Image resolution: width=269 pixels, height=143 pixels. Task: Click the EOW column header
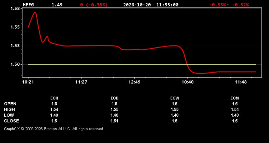tap(175, 98)
